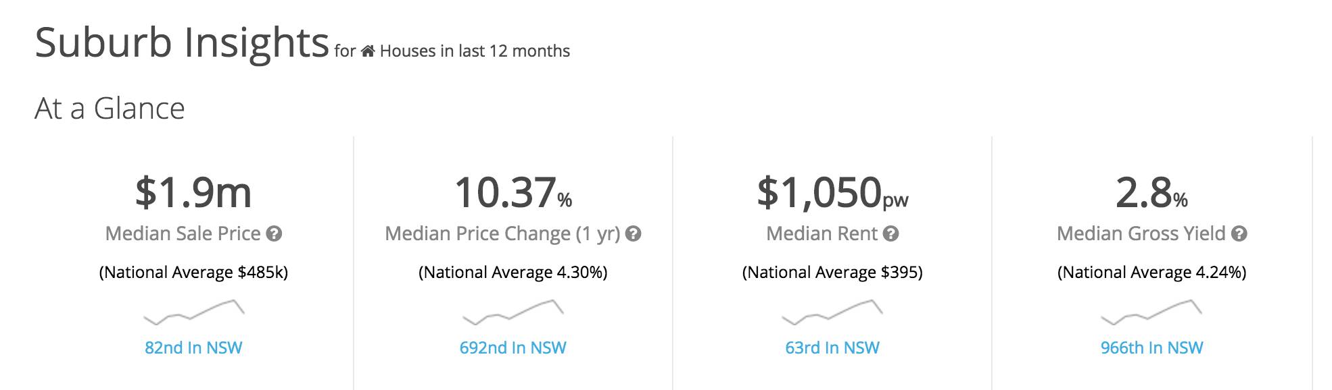
Task: Click the $1,050pw median rent value
Action: 832,192
